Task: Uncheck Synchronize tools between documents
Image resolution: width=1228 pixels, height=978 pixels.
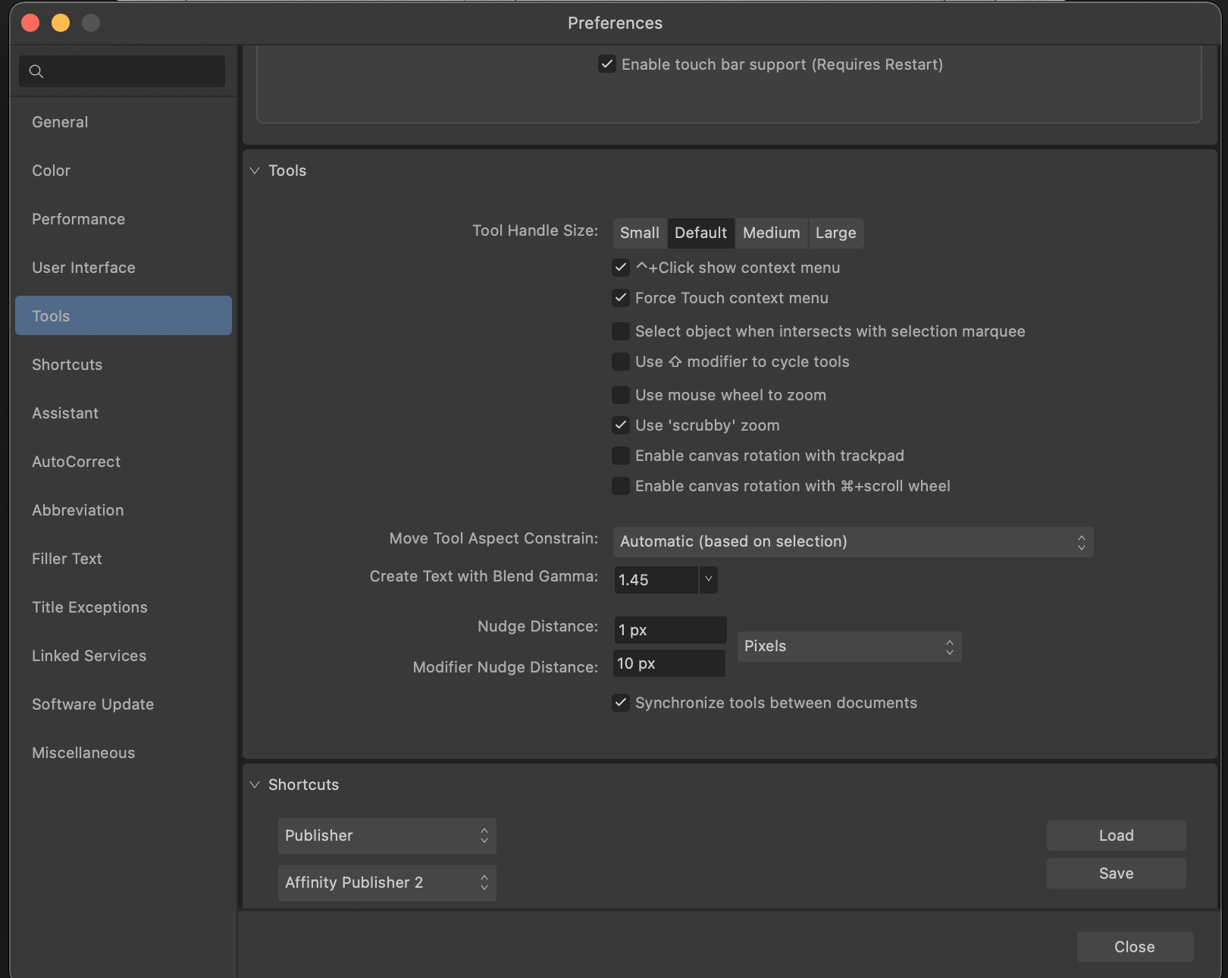Action: point(621,703)
